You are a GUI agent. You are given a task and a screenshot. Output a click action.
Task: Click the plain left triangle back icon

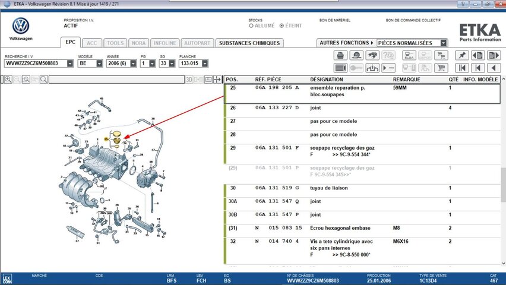[494, 68]
